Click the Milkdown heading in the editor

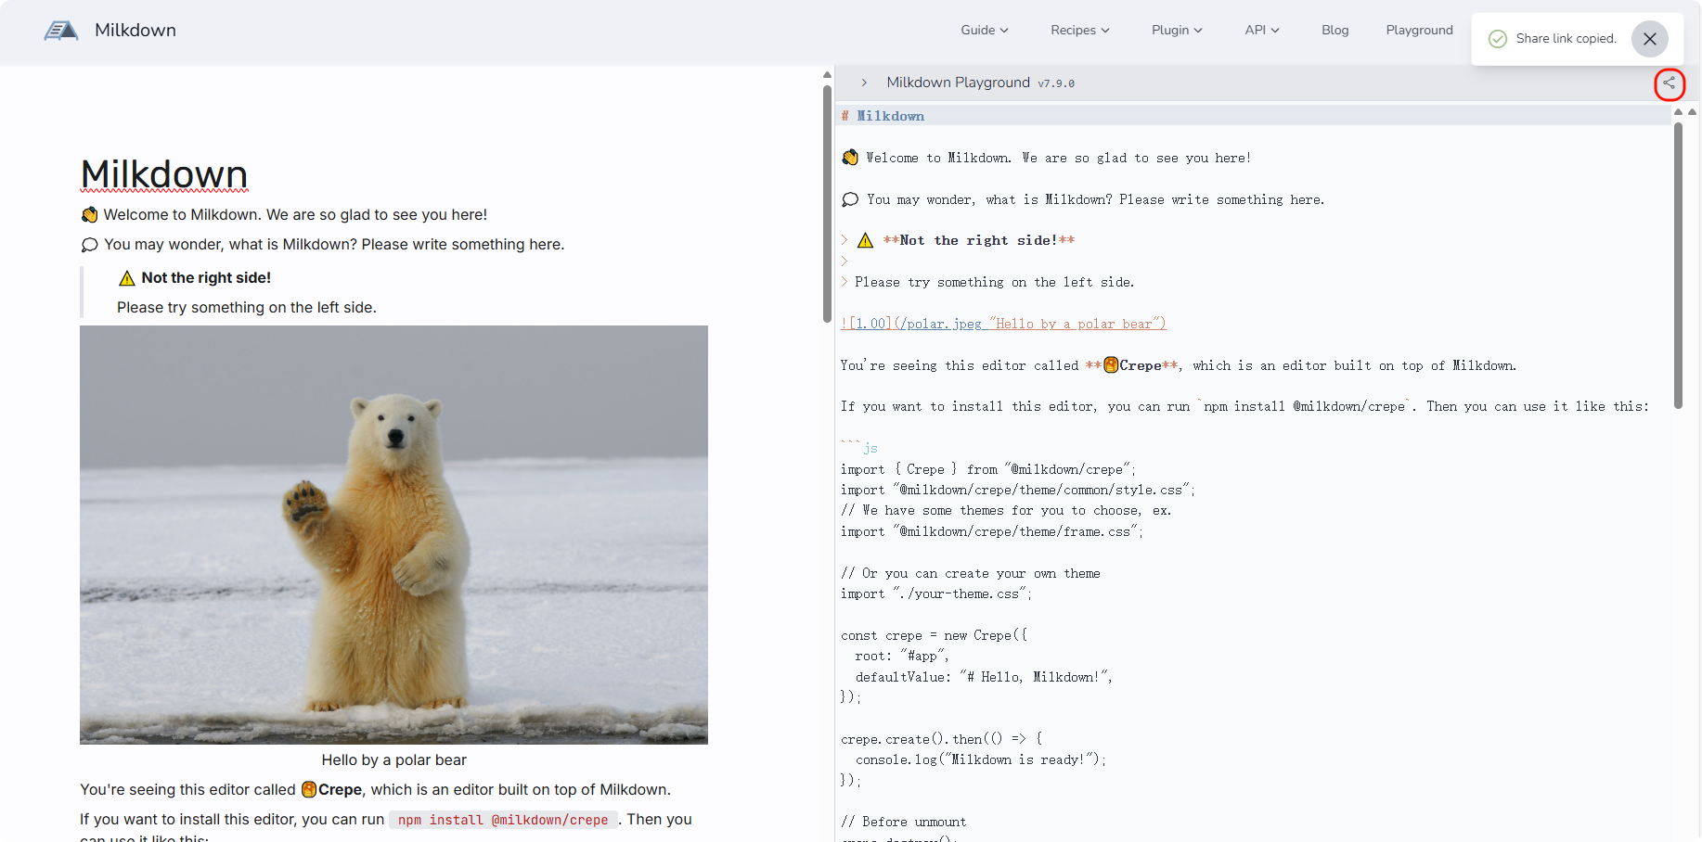(164, 174)
